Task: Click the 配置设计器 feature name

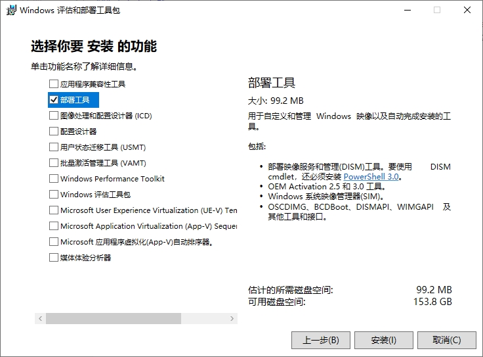Action: tap(78, 131)
